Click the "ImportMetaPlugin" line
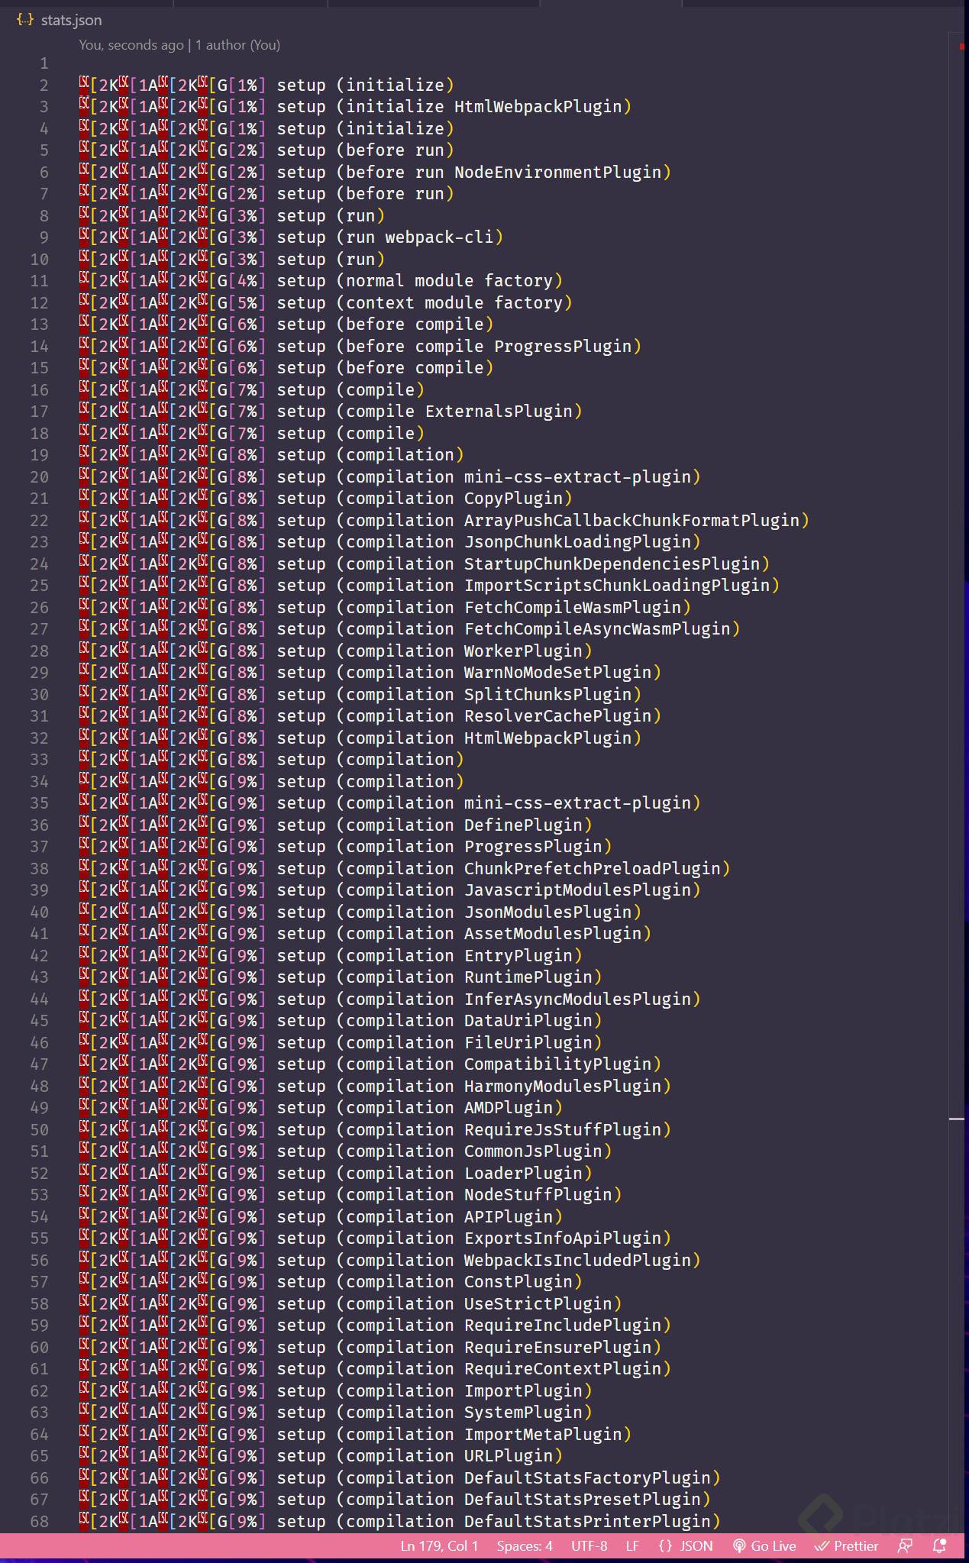Viewport: 969px width, 1563px height. coord(355,1435)
